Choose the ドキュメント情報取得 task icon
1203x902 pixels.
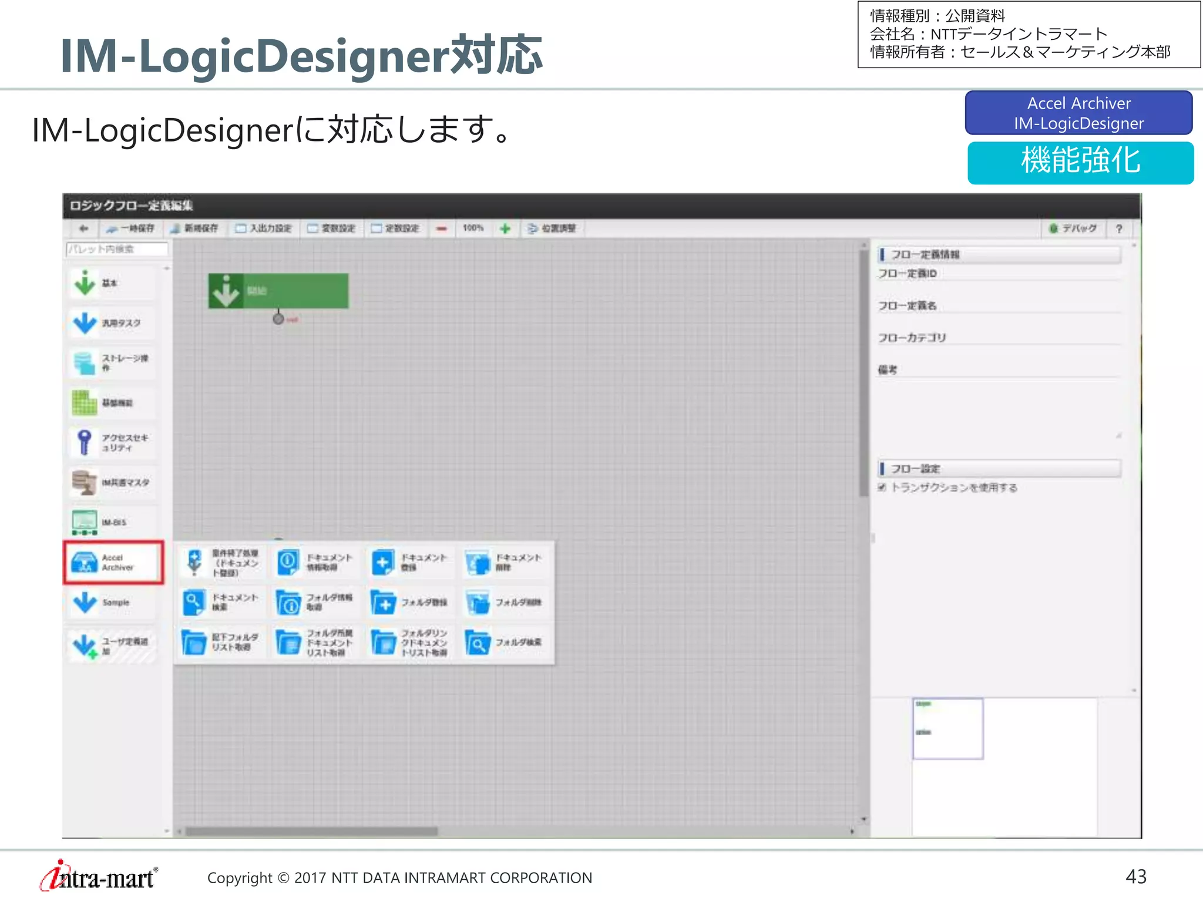[288, 562]
